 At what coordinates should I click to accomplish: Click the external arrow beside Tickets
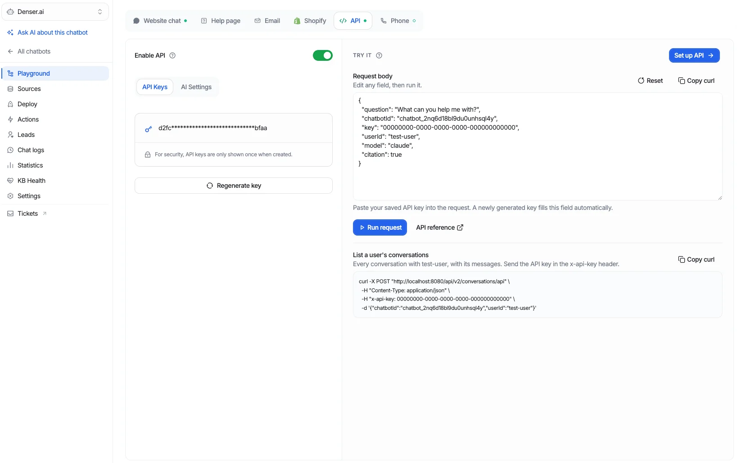point(45,213)
